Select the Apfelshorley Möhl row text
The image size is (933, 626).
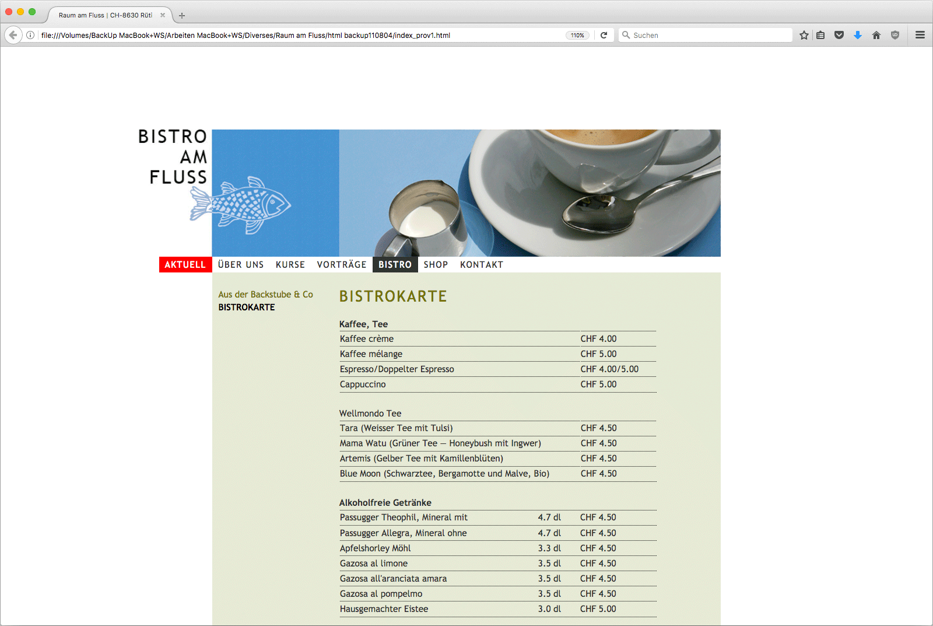pos(375,548)
